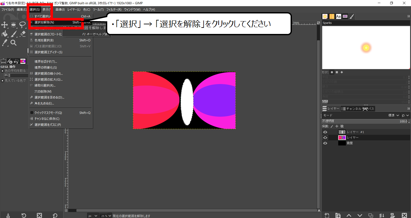Toggle lock alpha channel
The height and width of the screenshot is (218, 411).
point(342,126)
